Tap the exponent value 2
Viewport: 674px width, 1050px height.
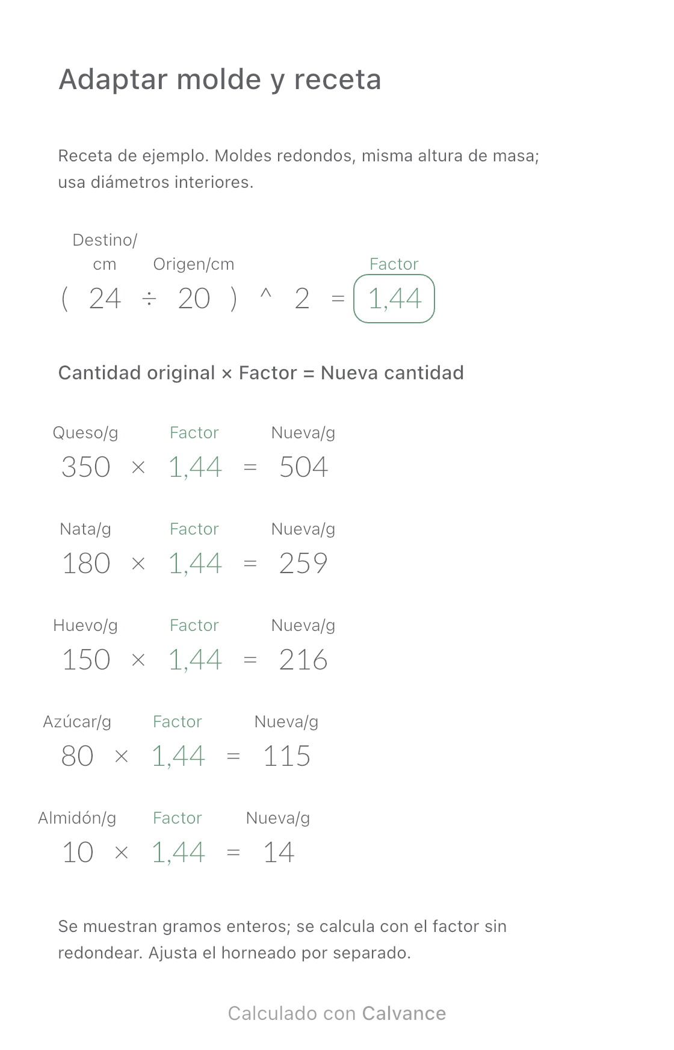(x=302, y=299)
